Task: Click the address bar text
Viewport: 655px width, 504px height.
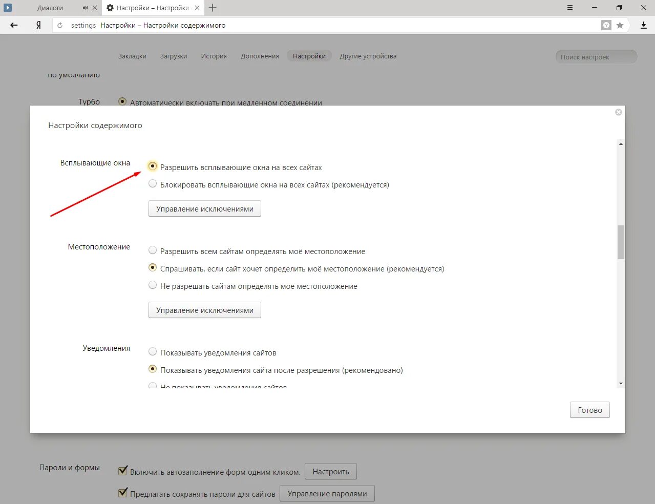Action: [163, 25]
